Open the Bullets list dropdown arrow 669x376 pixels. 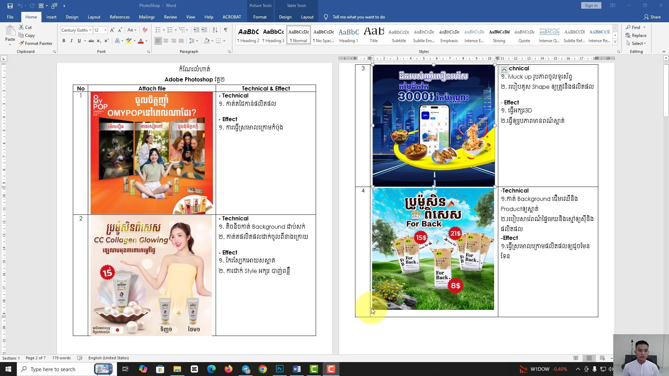coord(164,30)
